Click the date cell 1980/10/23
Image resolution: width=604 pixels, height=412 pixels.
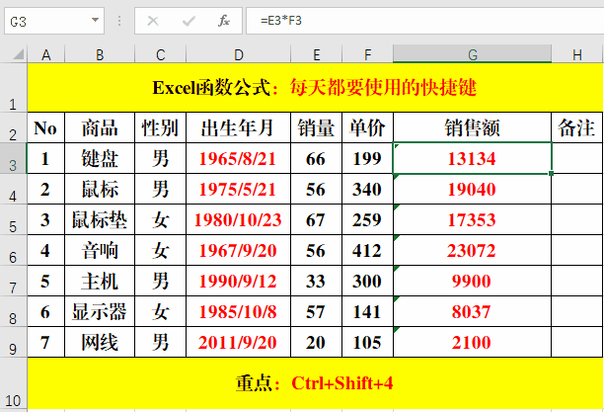(x=238, y=219)
